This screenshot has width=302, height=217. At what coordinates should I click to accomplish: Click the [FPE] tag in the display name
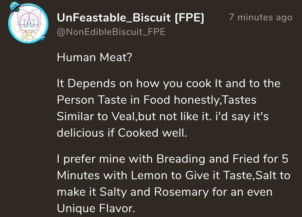click(189, 18)
